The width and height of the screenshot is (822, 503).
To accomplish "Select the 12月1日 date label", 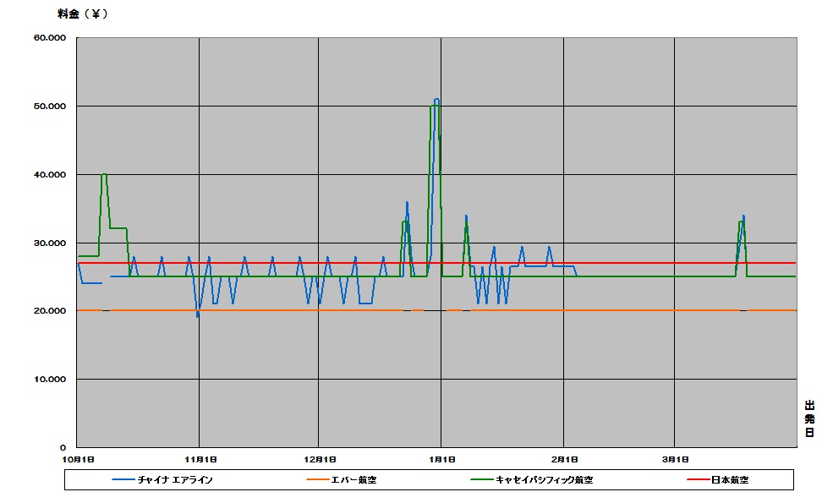I will pos(319,459).
